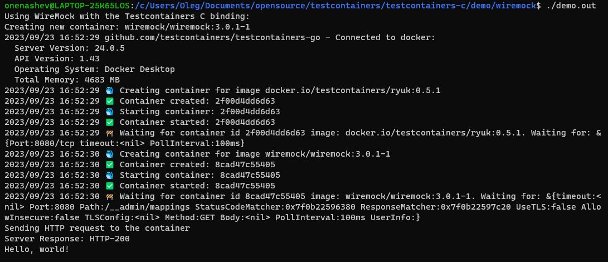This screenshot has width=608, height=262.
Task: Click the 'Hello, world!' output line
Action: (37, 249)
